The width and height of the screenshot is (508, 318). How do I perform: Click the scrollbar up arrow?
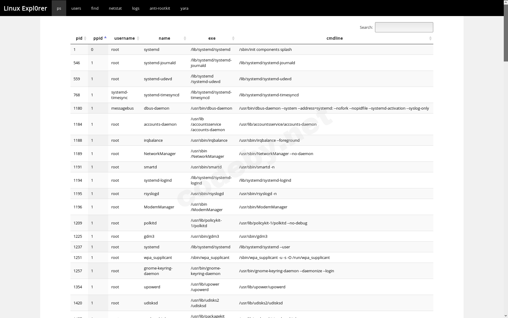tap(506, 2)
